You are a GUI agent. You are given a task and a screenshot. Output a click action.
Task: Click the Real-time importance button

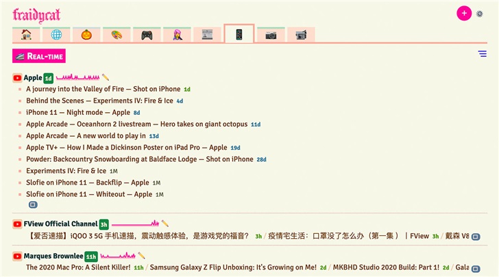(x=39, y=56)
